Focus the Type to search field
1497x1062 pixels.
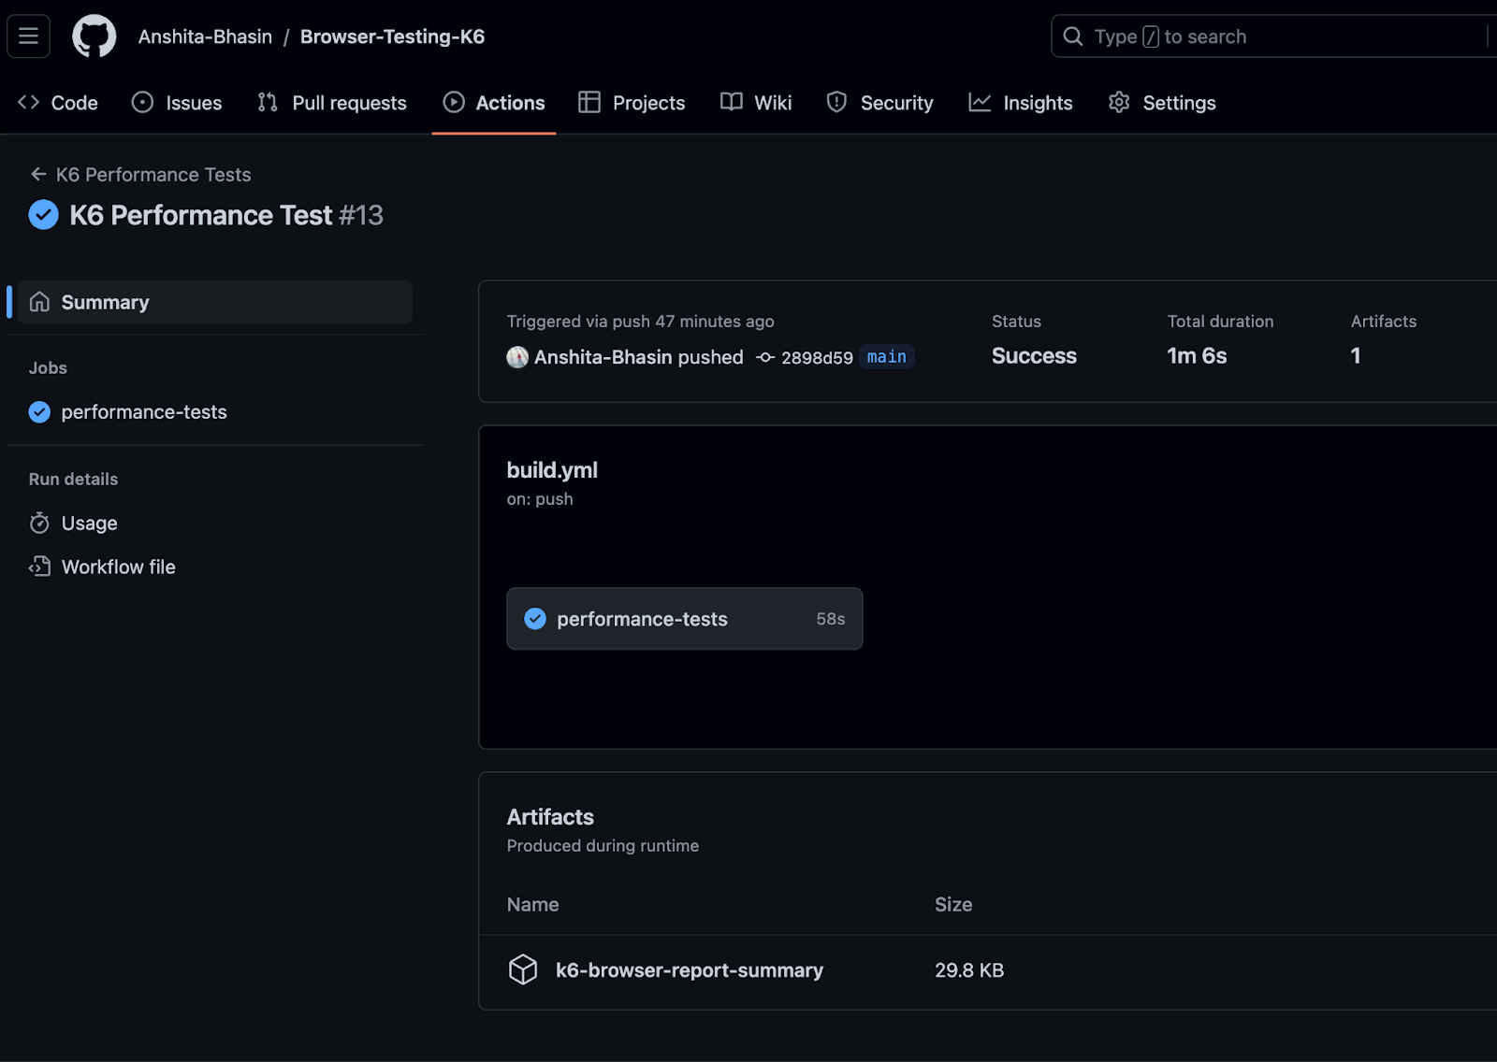(x=1272, y=36)
